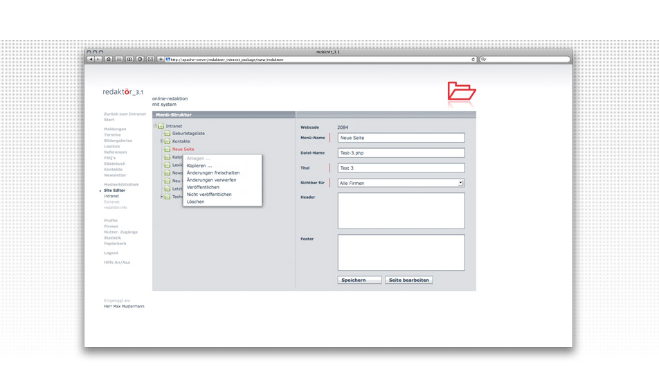Image resolution: width=659 pixels, height=367 pixels.
Task: Open the Medienbibliothek sidebar link
Action: point(121,184)
